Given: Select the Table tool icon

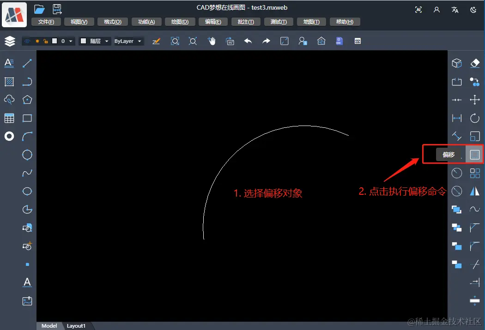Looking at the screenshot, I should (x=9, y=118).
